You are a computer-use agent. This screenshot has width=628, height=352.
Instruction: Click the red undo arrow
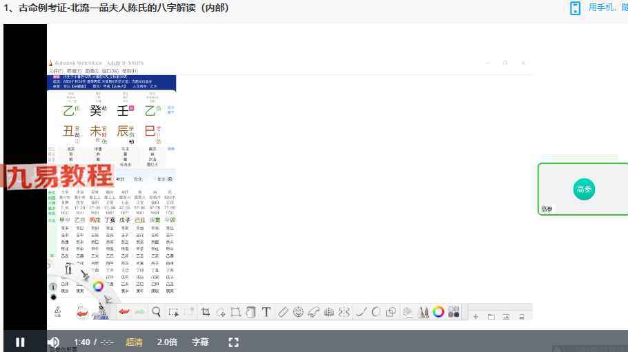tap(124, 312)
